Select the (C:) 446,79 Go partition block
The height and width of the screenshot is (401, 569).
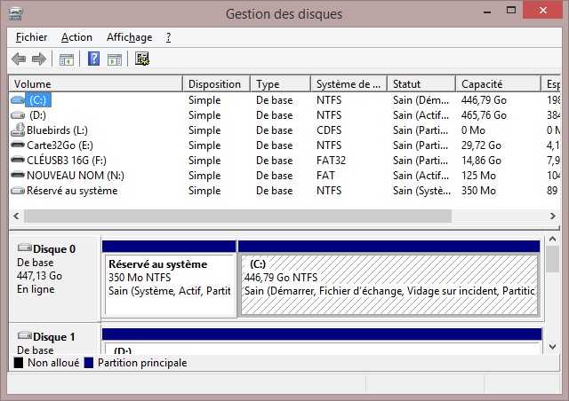389,284
